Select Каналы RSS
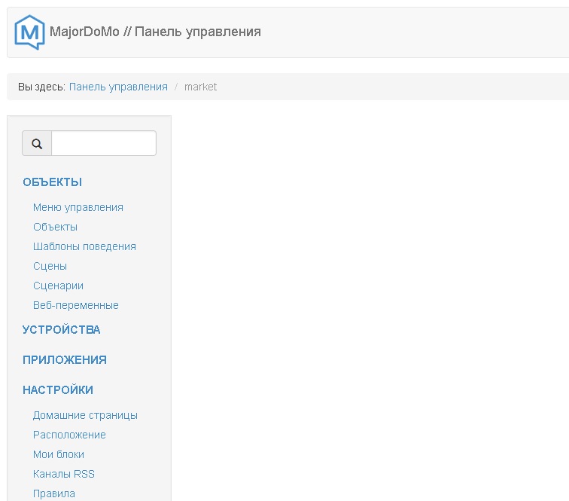This screenshot has height=501, width=569. 64,474
